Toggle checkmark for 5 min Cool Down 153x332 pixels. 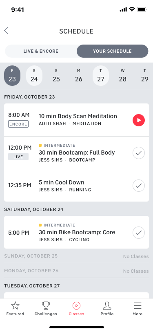pyautogui.click(x=139, y=186)
